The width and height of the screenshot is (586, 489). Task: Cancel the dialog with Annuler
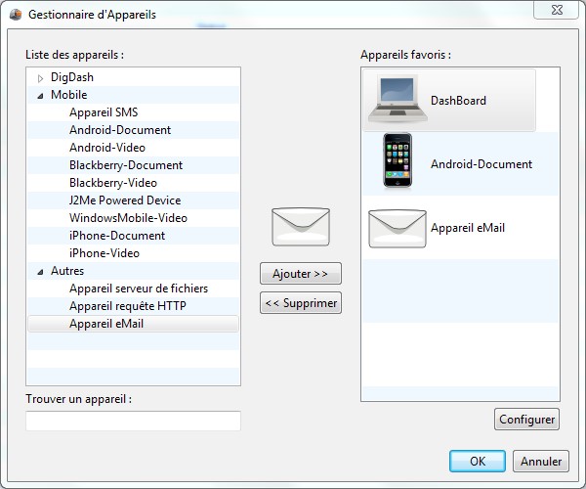(x=540, y=461)
